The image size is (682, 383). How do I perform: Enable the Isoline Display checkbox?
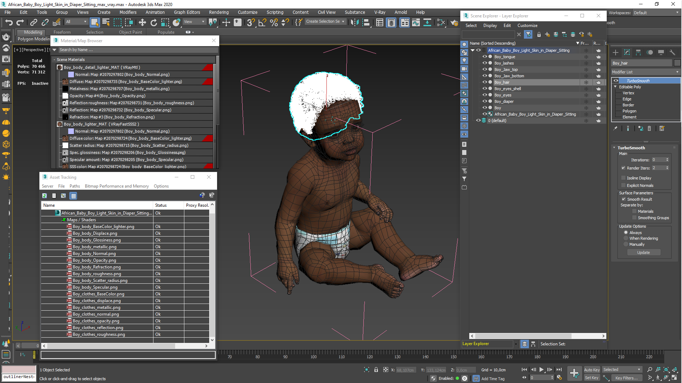(623, 178)
